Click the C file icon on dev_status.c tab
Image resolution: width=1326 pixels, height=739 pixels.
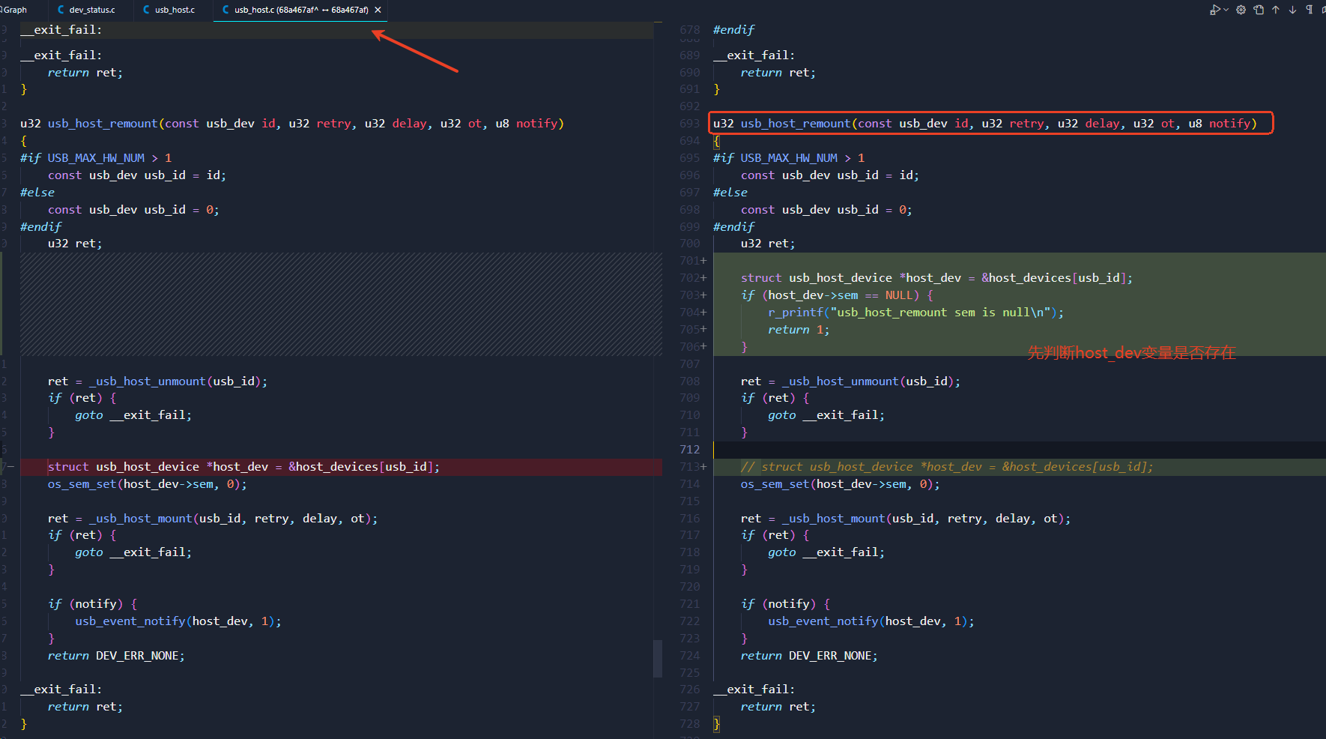tap(61, 10)
